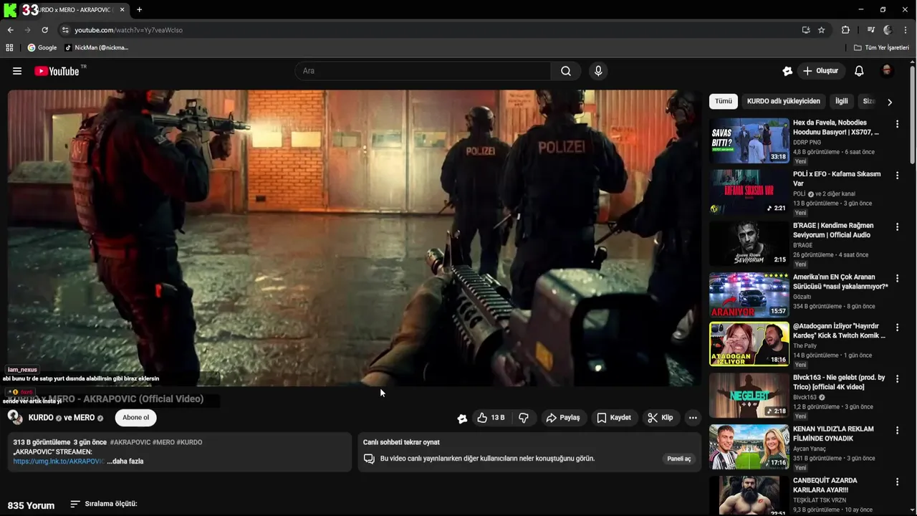Open the Blvck163 Nie gelebt title
Screen dimensions: 917x516
pyautogui.click(x=839, y=382)
